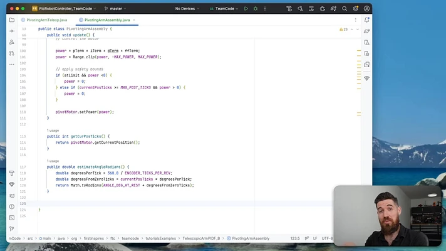The image size is (446, 251).
Task: Jump to next highlighted error arrow
Action: point(358,29)
